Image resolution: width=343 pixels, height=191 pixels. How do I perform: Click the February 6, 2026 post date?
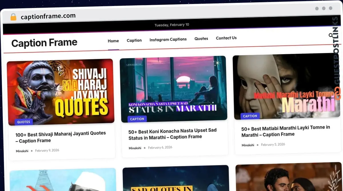tap(160, 148)
